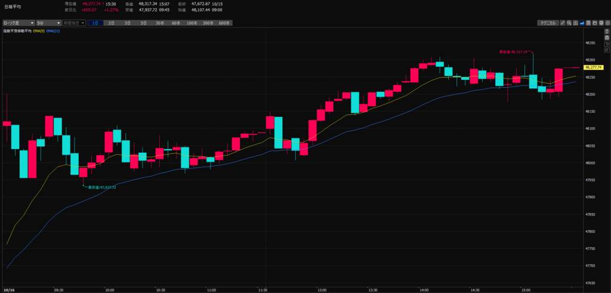Select the pencil drawing tool icon
The height and width of the screenshot is (293, 611).
pyautogui.click(x=563, y=23)
